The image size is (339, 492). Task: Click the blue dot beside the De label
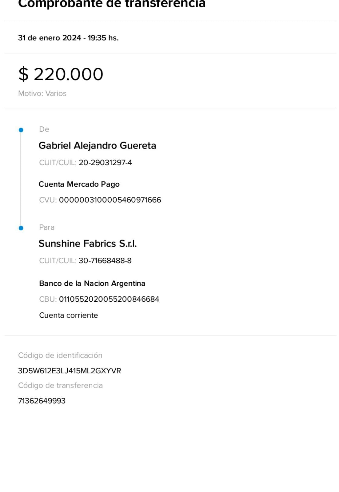click(21, 130)
